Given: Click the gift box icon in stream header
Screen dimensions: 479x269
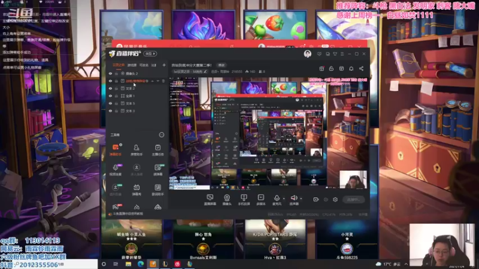Looking at the screenshot, I should point(322,69).
